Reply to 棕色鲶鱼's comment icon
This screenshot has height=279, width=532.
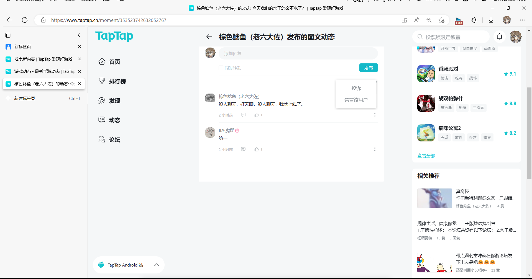coord(243,115)
